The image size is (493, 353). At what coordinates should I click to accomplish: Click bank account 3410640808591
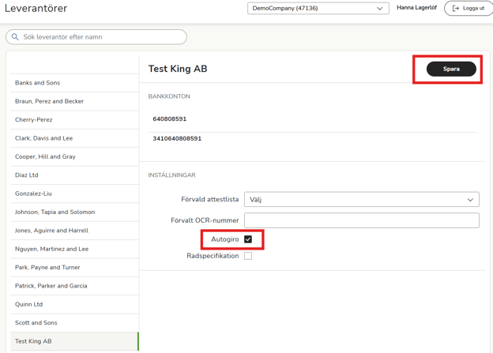coord(177,139)
